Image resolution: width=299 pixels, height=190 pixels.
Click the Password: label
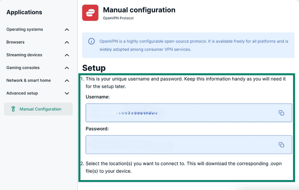click(97, 129)
